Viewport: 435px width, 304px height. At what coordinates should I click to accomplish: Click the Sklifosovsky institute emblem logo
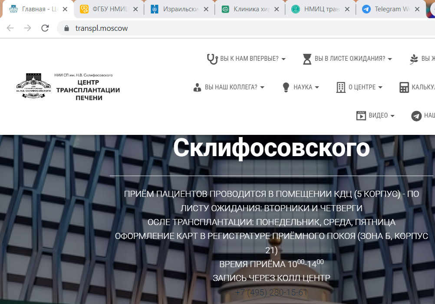tap(33, 86)
